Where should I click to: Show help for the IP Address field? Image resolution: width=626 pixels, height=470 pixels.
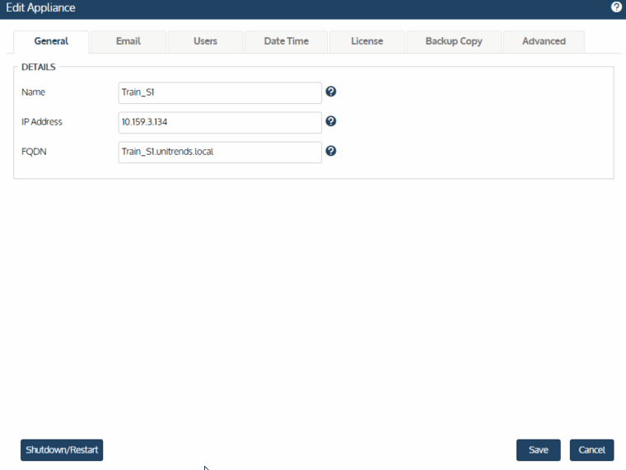[330, 121]
